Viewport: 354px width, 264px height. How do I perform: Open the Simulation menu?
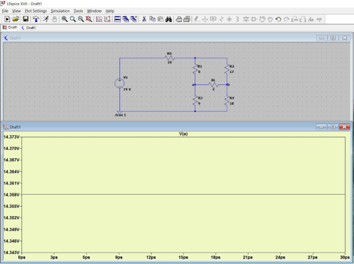[60, 11]
